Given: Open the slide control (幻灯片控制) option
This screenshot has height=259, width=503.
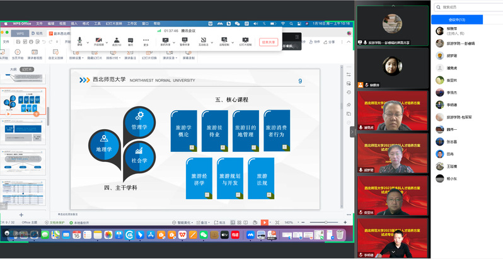Looking at the screenshot, I should click(x=245, y=42).
